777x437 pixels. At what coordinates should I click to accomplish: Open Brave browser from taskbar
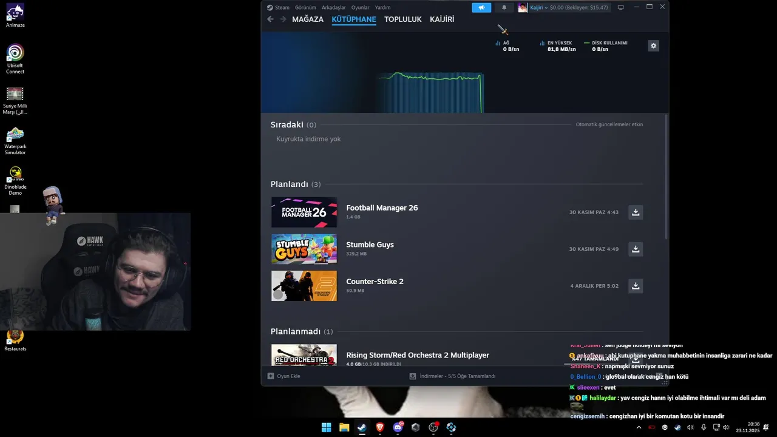[380, 427]
